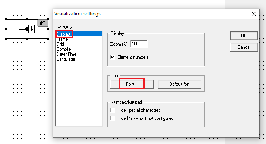Cancel the Visualization settings dialog

tap(244, 47)
